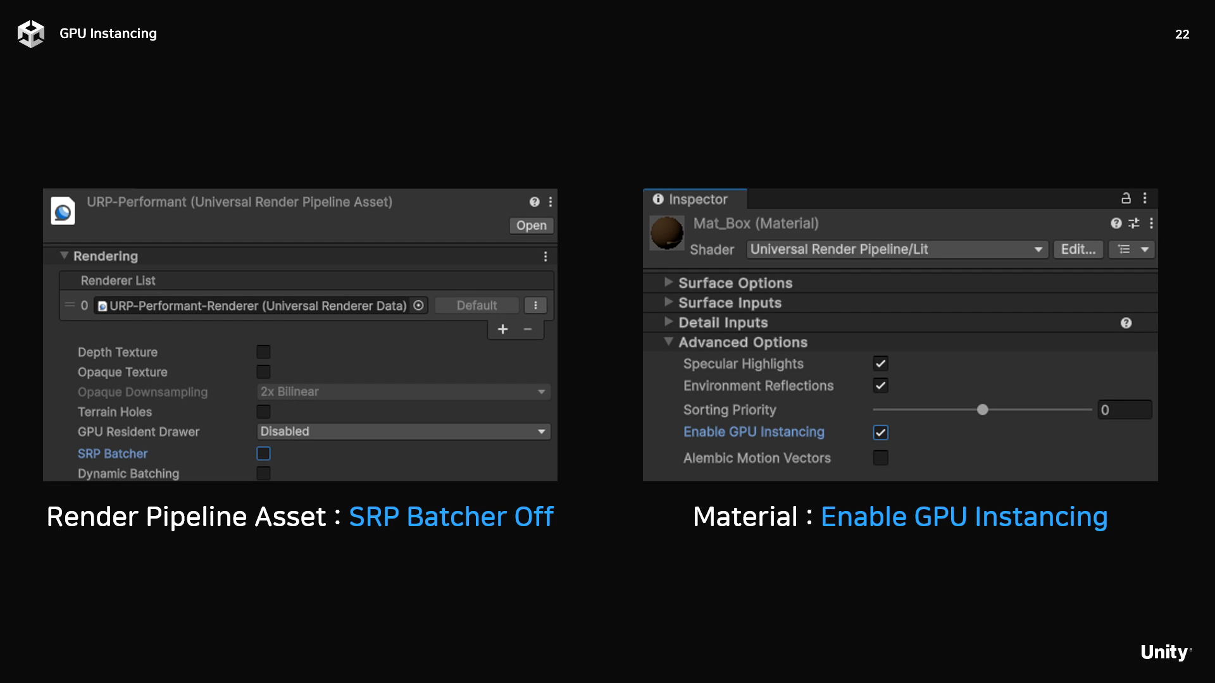Open the kebab menu beside the Default button
Image resolution: width=1215 pixels, height=683 pixels.
535,305
